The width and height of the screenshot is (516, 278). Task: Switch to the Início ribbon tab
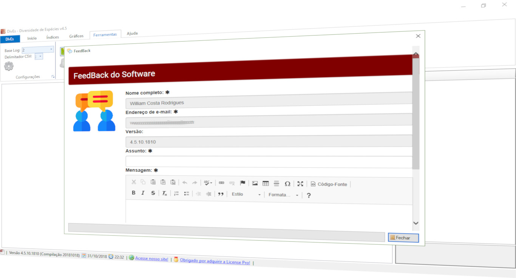(32, 38)
